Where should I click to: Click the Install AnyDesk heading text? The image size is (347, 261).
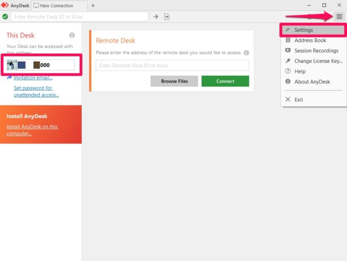(x=27, y=116)
